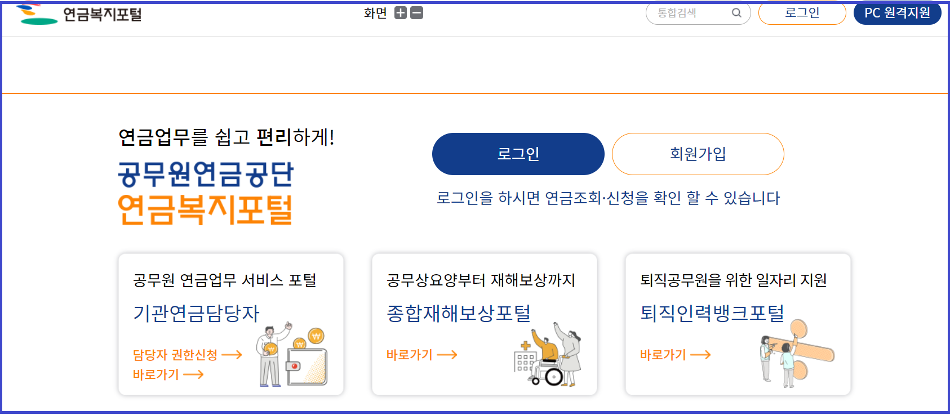Click the 회원가입 sign-up button
This screenshot has width=950, height=415.
[698, 154]
